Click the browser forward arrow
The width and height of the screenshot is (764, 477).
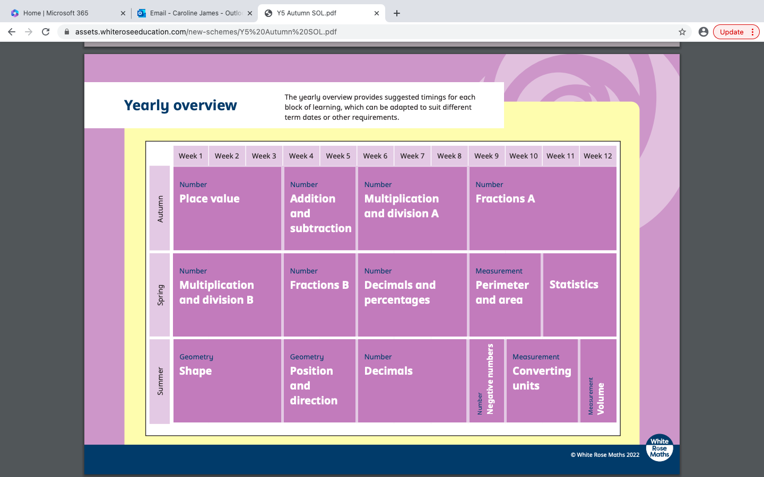[29, 32]
